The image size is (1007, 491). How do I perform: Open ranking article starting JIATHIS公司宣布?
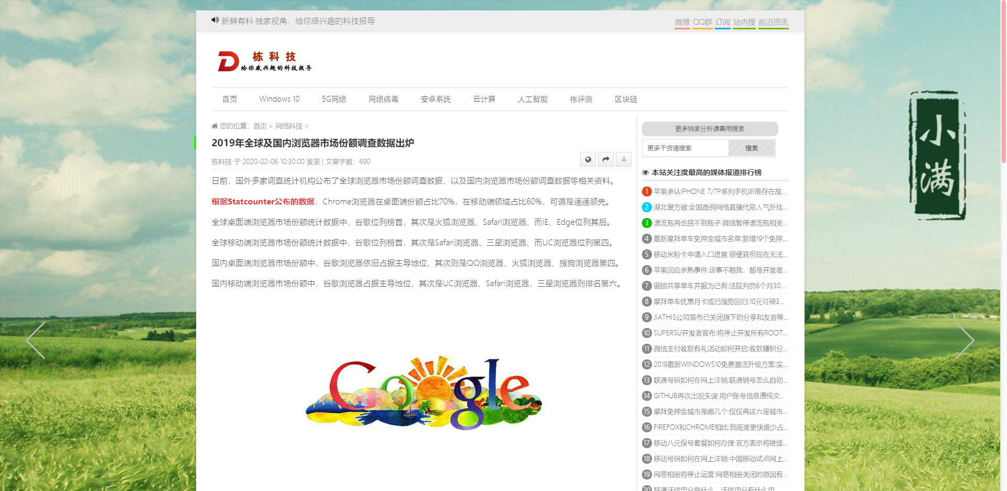720,318
